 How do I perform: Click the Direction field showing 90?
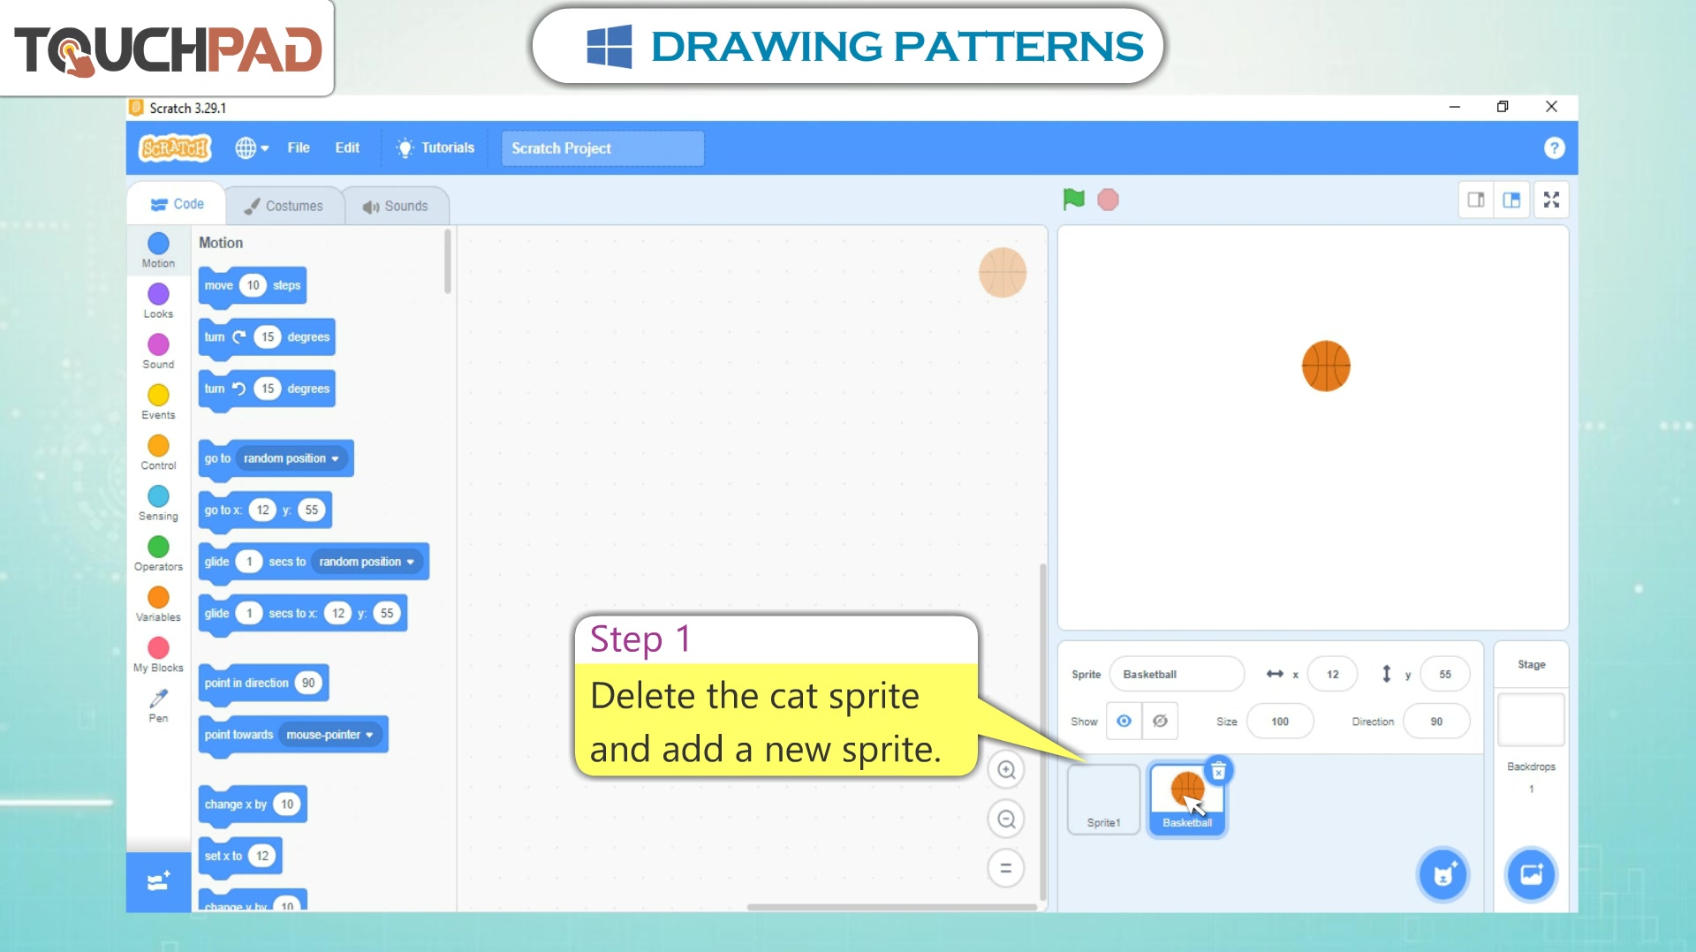point(1436,722)
